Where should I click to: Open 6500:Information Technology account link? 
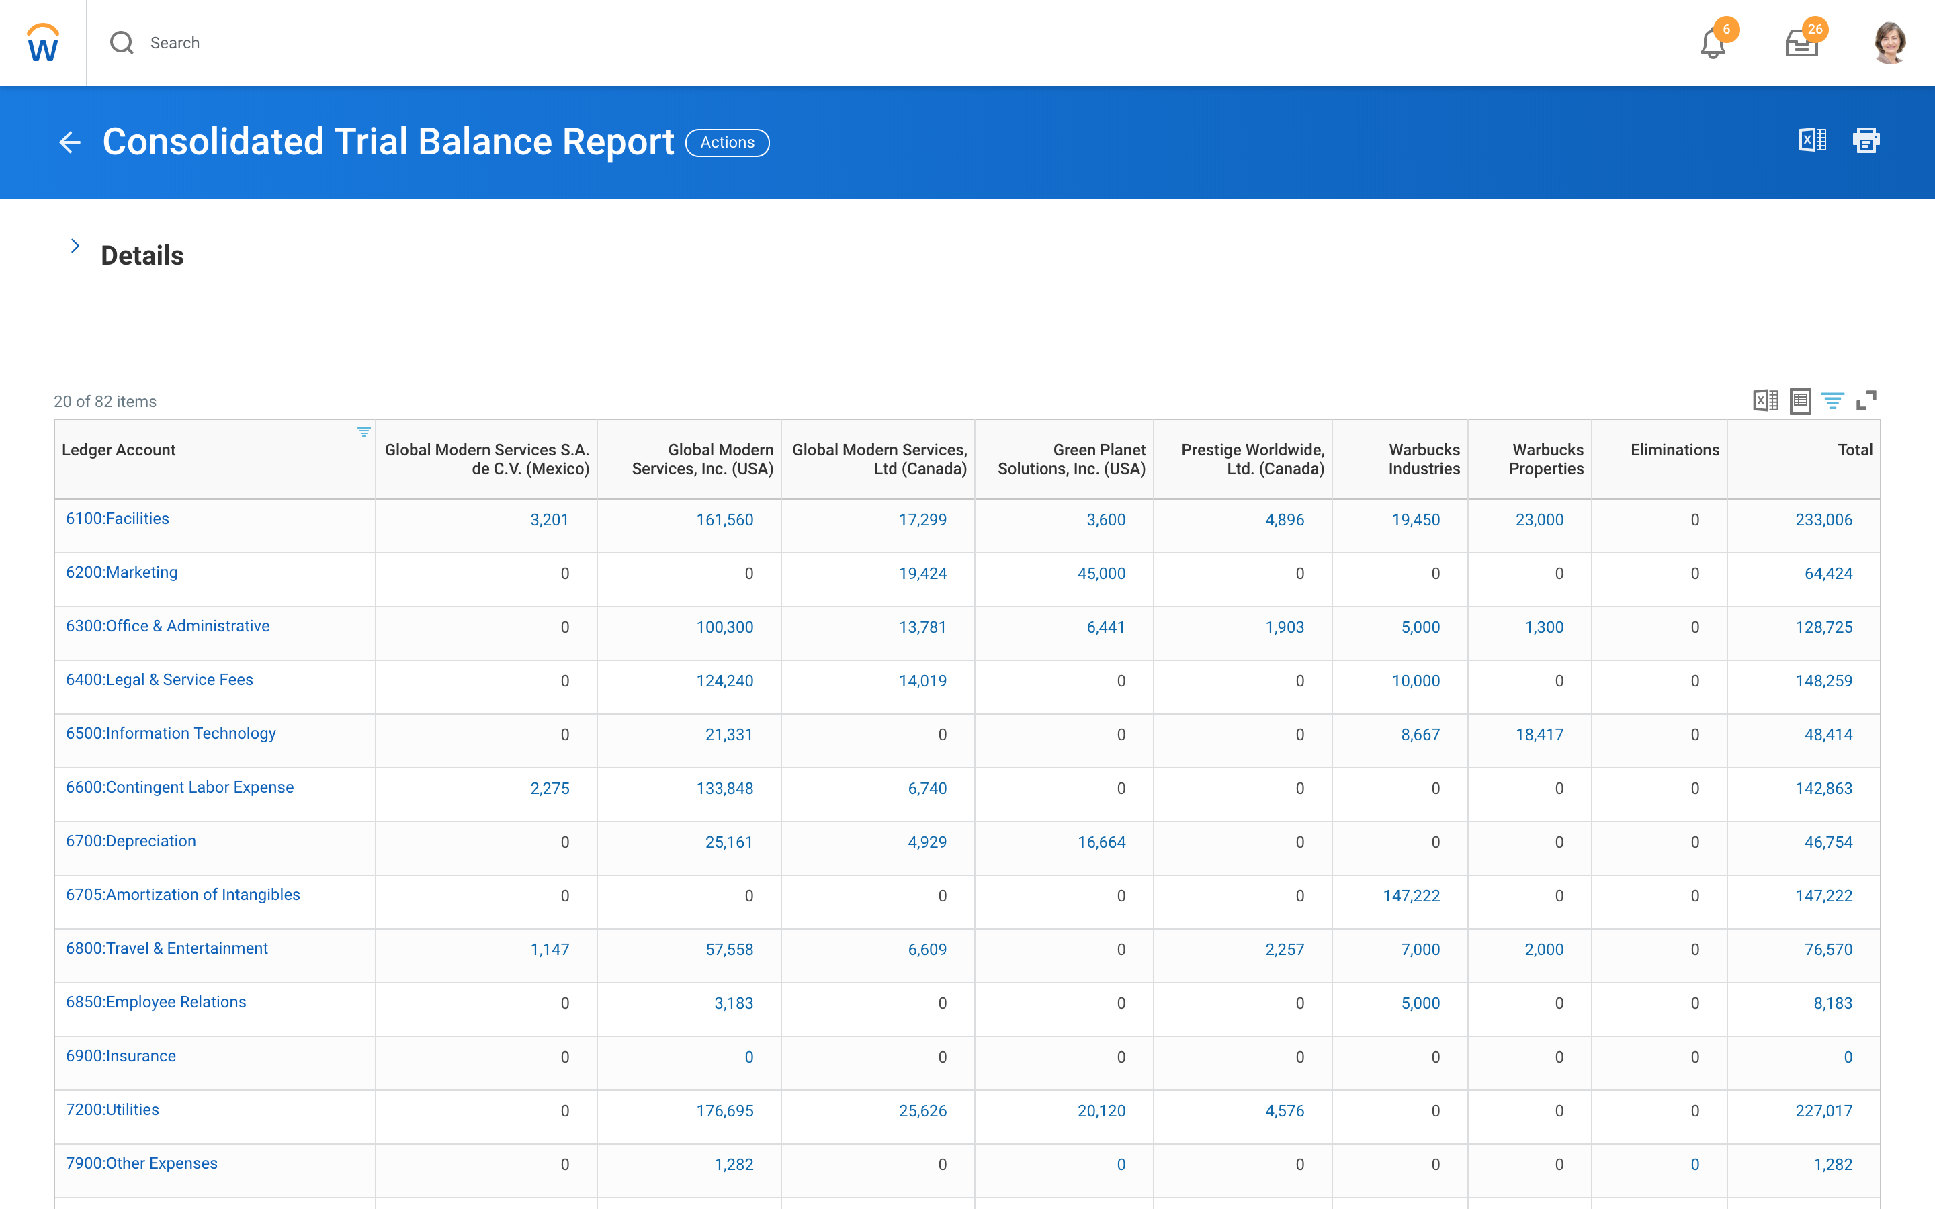coord(170,733)
